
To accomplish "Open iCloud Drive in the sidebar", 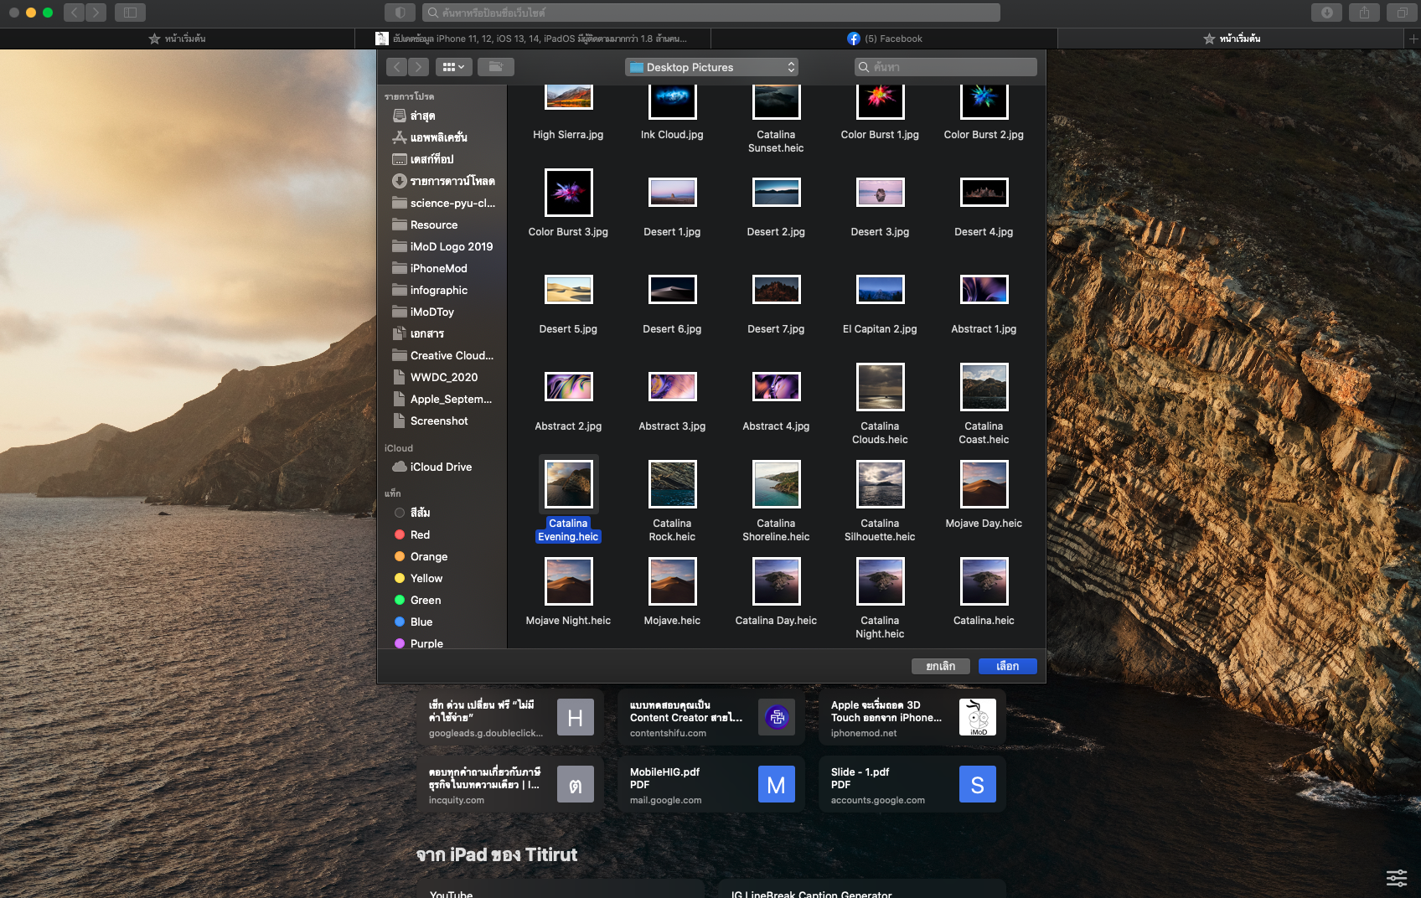I will [441, 467].
